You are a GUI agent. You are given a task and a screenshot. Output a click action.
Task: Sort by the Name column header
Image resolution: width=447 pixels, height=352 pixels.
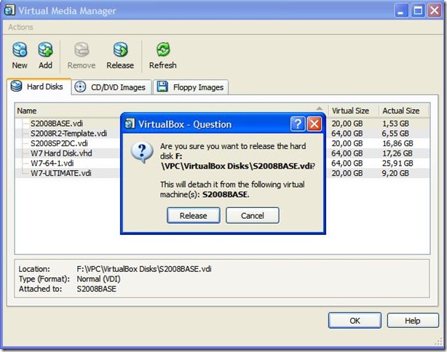click(171, 111)
